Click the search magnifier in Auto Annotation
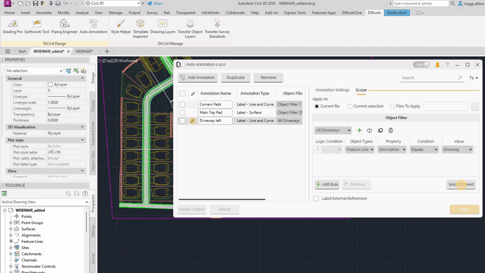Image resolution: width=485 pixels, height=273 pixels. (x=460, y=77)
